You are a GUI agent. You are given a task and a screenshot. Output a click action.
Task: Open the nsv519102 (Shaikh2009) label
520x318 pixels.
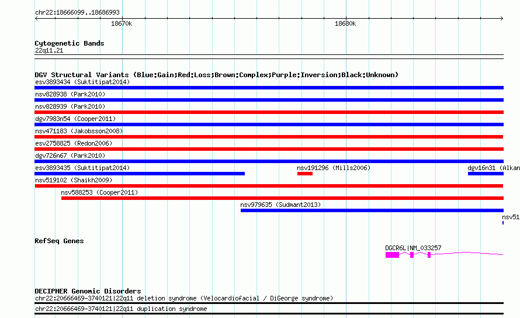[74, 180]
